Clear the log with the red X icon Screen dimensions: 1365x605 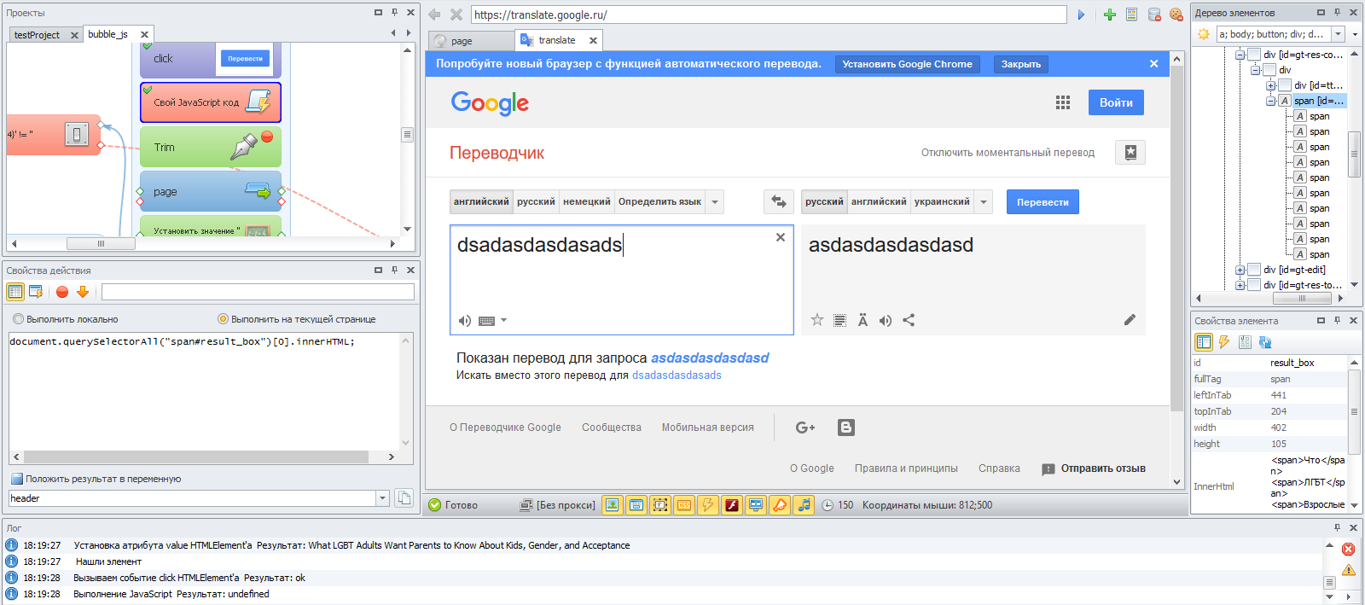click(x=1349, y=549)
